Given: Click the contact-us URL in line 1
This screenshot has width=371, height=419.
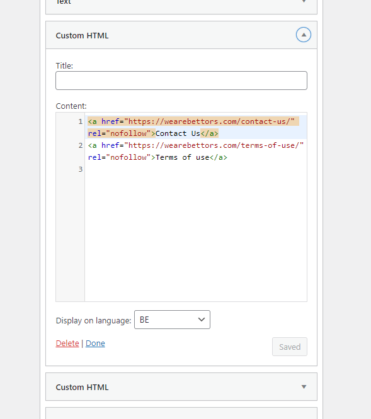Looking at the screenshot, I should (x=209, y=121).
